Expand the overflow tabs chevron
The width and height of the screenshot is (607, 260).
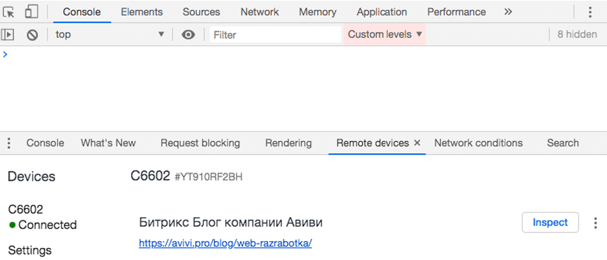click(508, 12)
